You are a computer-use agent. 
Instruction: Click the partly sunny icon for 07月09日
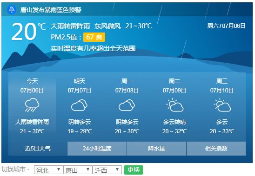(175, 105)
